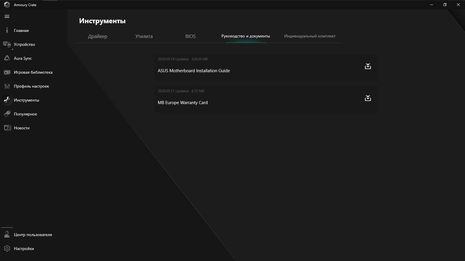Click the Инструменты wrench icon
Screen dimensions: 465x261
7,100
